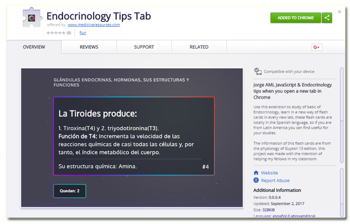Click the ADDED TO CHROME button
This screenshot has height=224, width=350.
295,18
